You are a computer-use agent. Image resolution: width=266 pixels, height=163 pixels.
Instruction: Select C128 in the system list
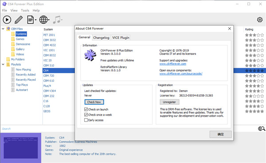tap(47, 106)
